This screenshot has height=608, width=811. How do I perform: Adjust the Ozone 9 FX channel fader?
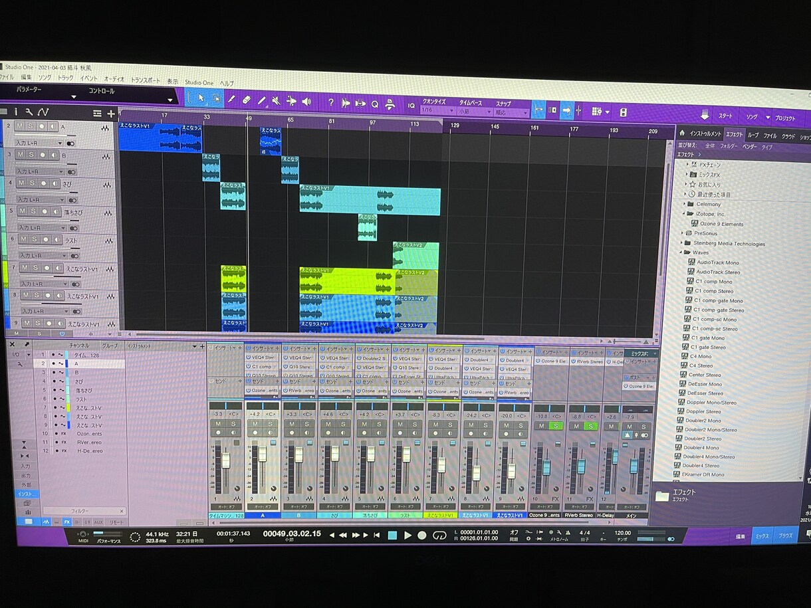[546, 467]
